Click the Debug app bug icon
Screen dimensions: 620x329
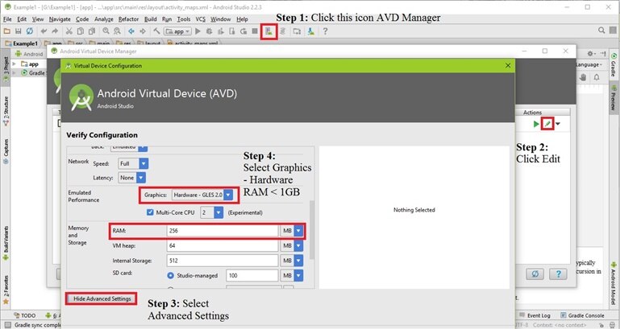(x=209, y=31)
